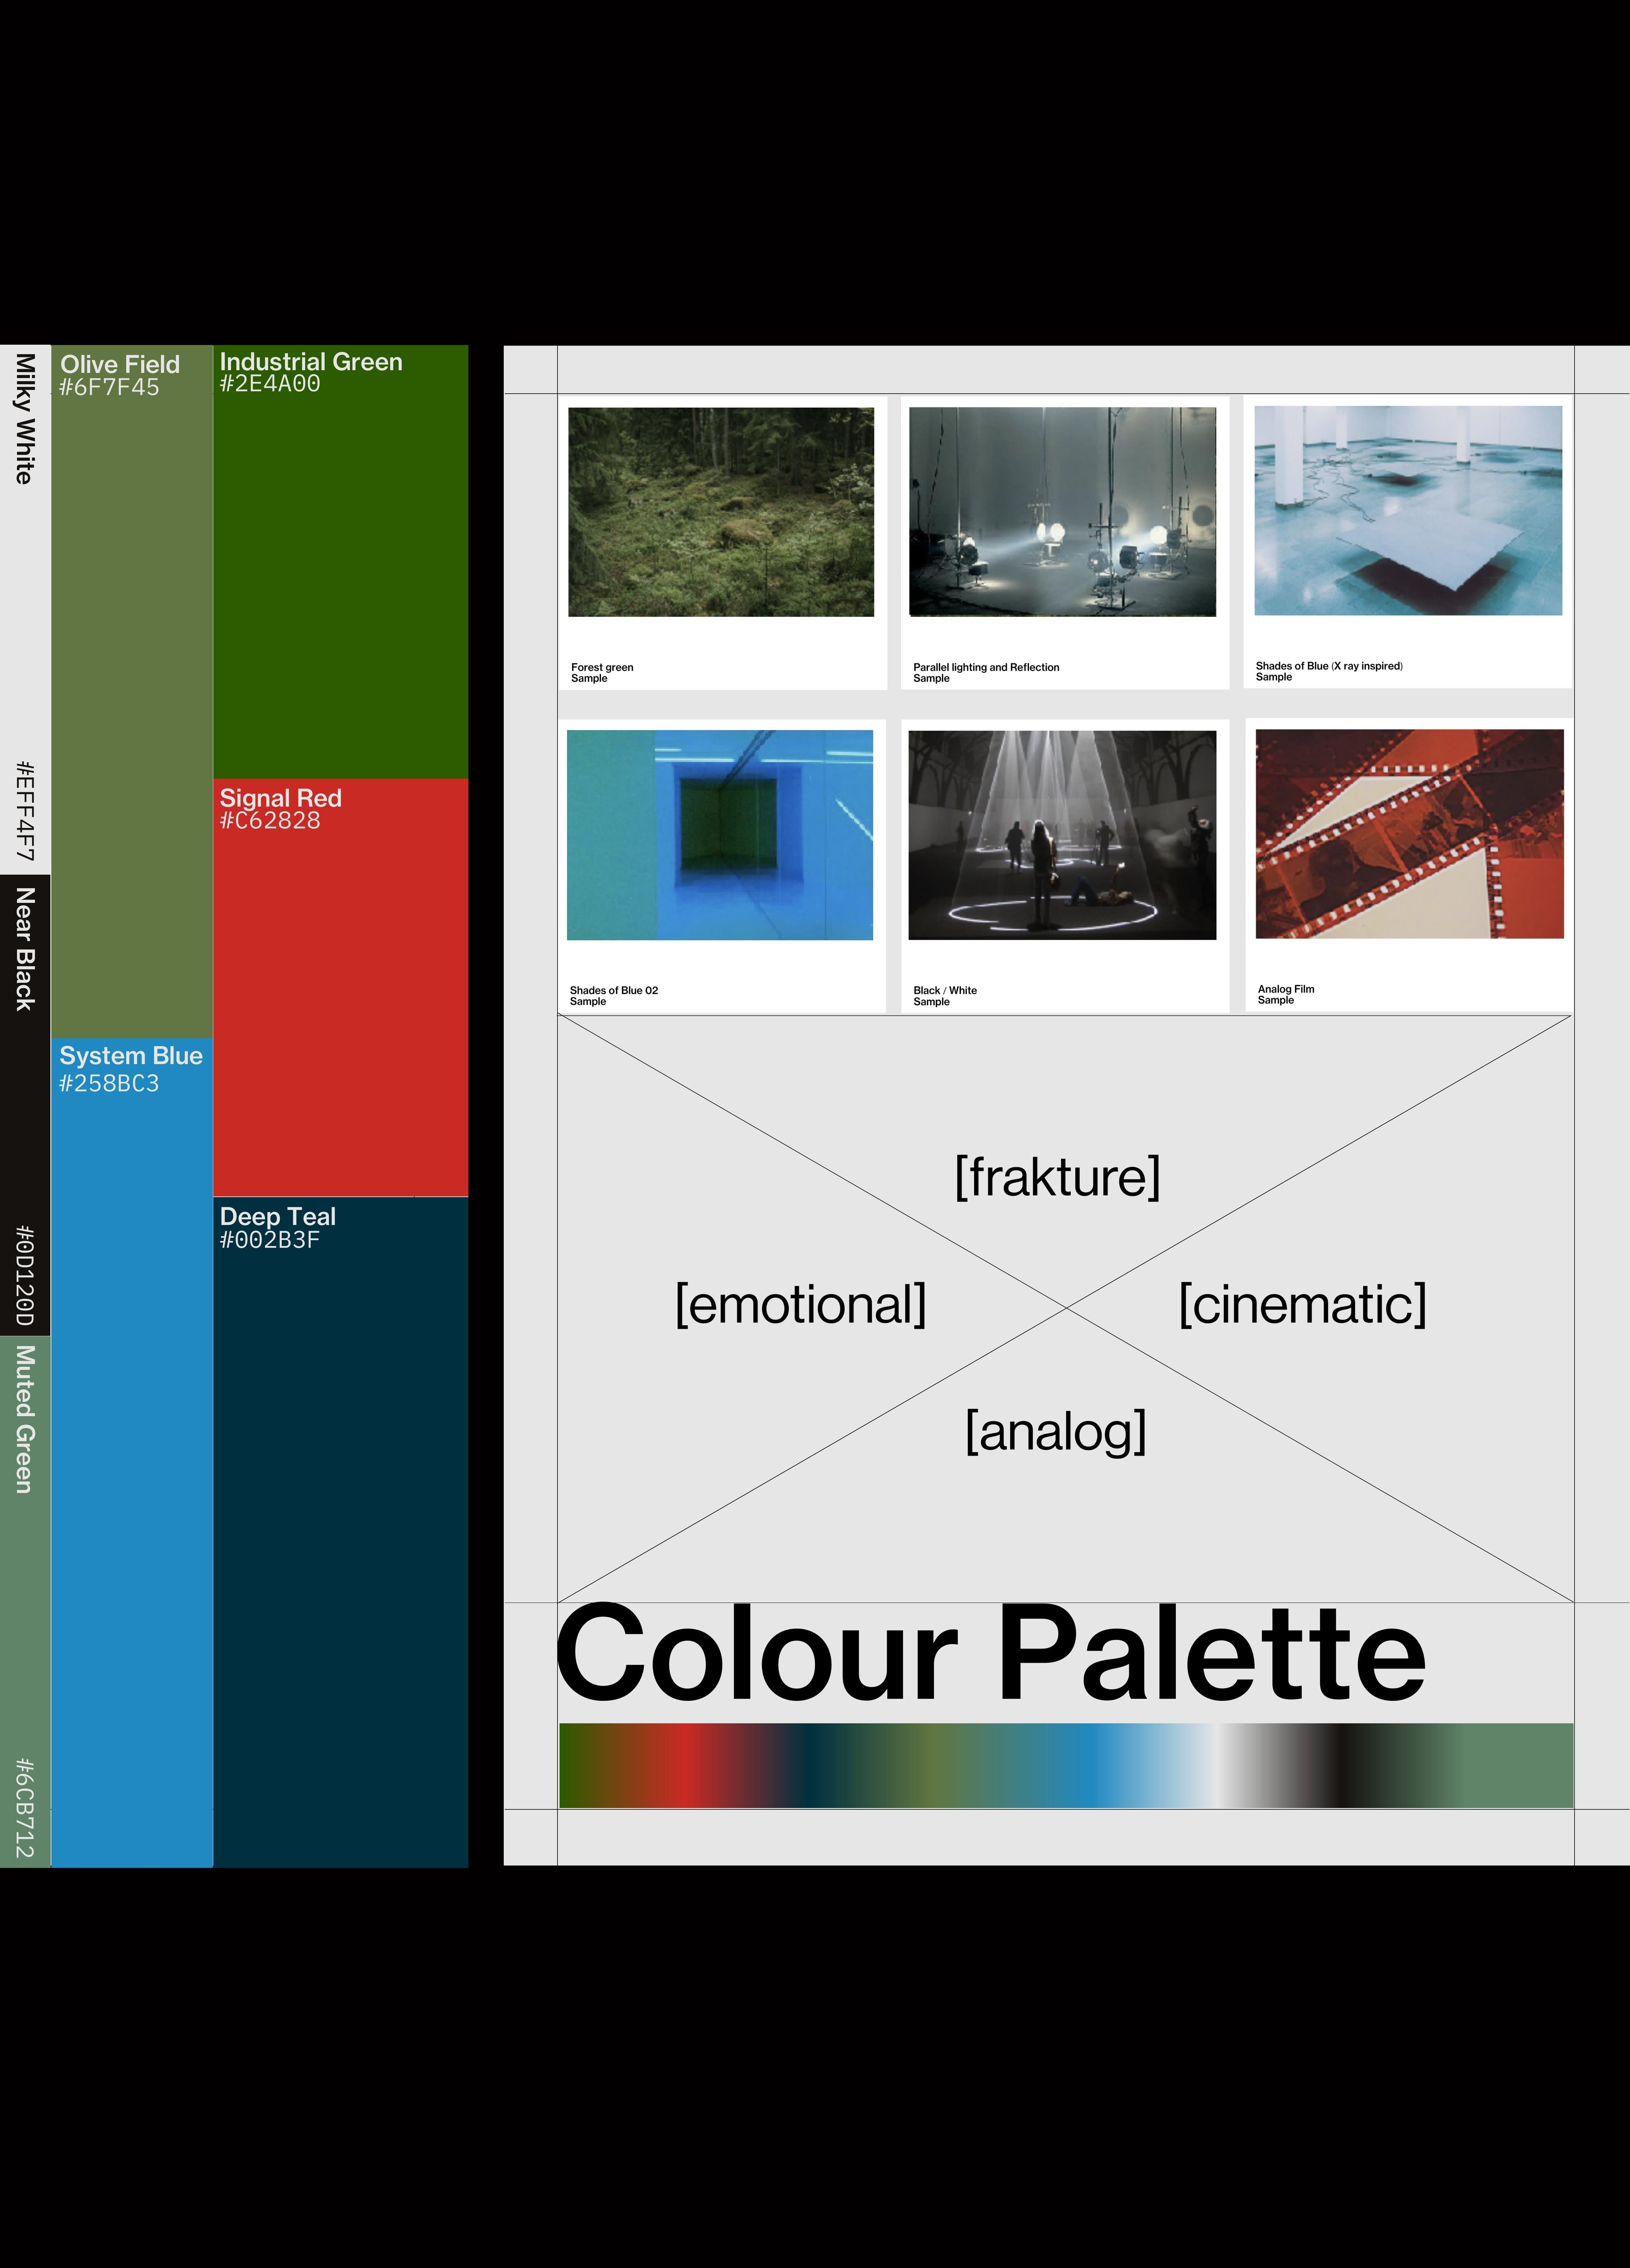The width and height of the screenshot is (1630, 2268).
Task: Click the Deep Teal colour block
Action: tap(341, 1532)
